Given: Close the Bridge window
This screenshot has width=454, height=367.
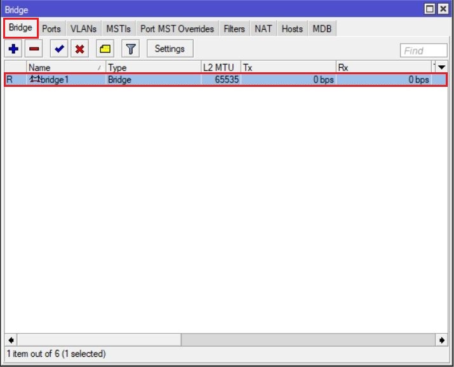Looking at the screenshot, I should pos(443,9).
